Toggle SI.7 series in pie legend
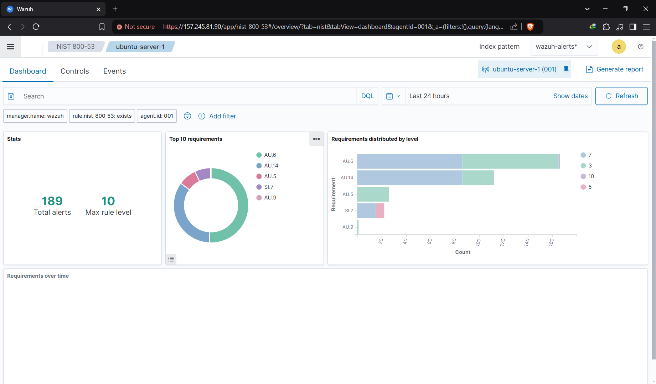This screenshot has width=656, height=384. tap(265, 187)
